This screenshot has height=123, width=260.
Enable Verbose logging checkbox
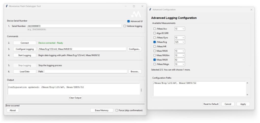[125, 26]
